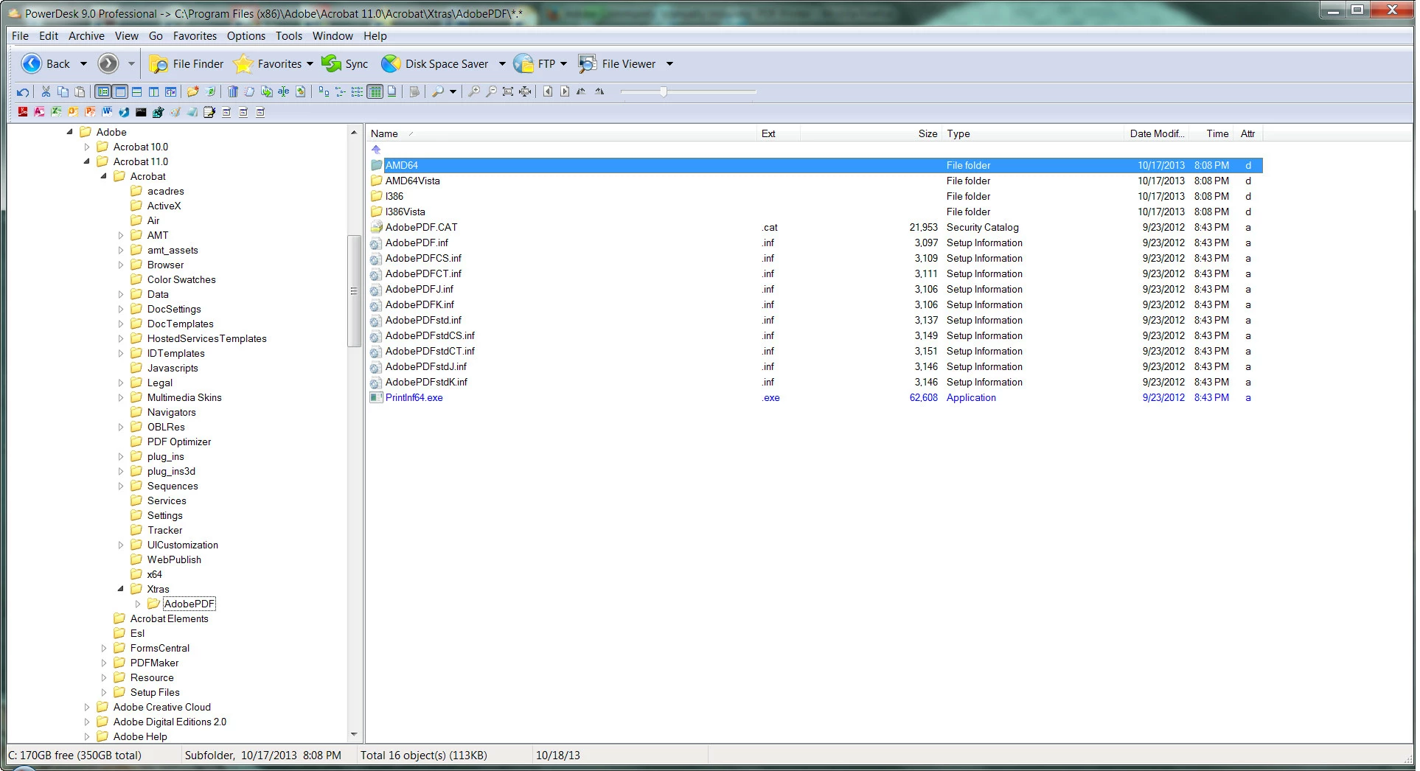Click the Forward navigation button
1420x771 pixels.
pos(108,64)
